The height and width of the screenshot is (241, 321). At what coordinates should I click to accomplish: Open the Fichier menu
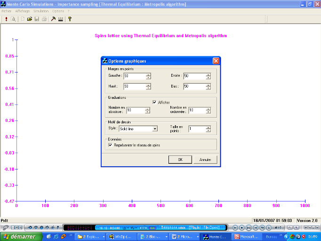click(7, 11)
